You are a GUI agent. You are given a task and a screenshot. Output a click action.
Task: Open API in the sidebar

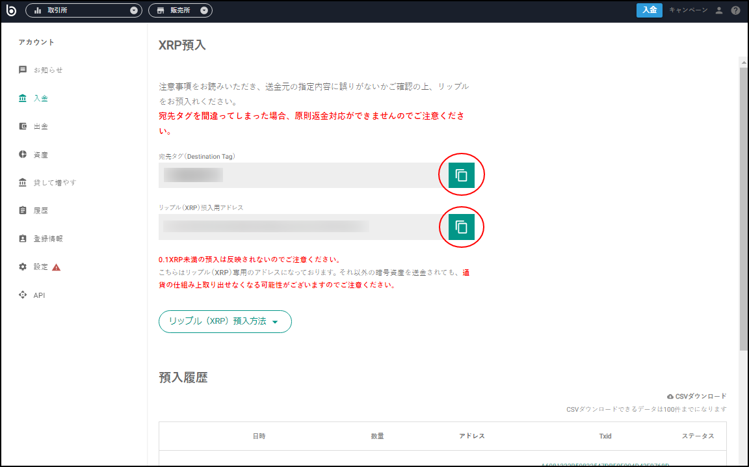pos(39,295)
